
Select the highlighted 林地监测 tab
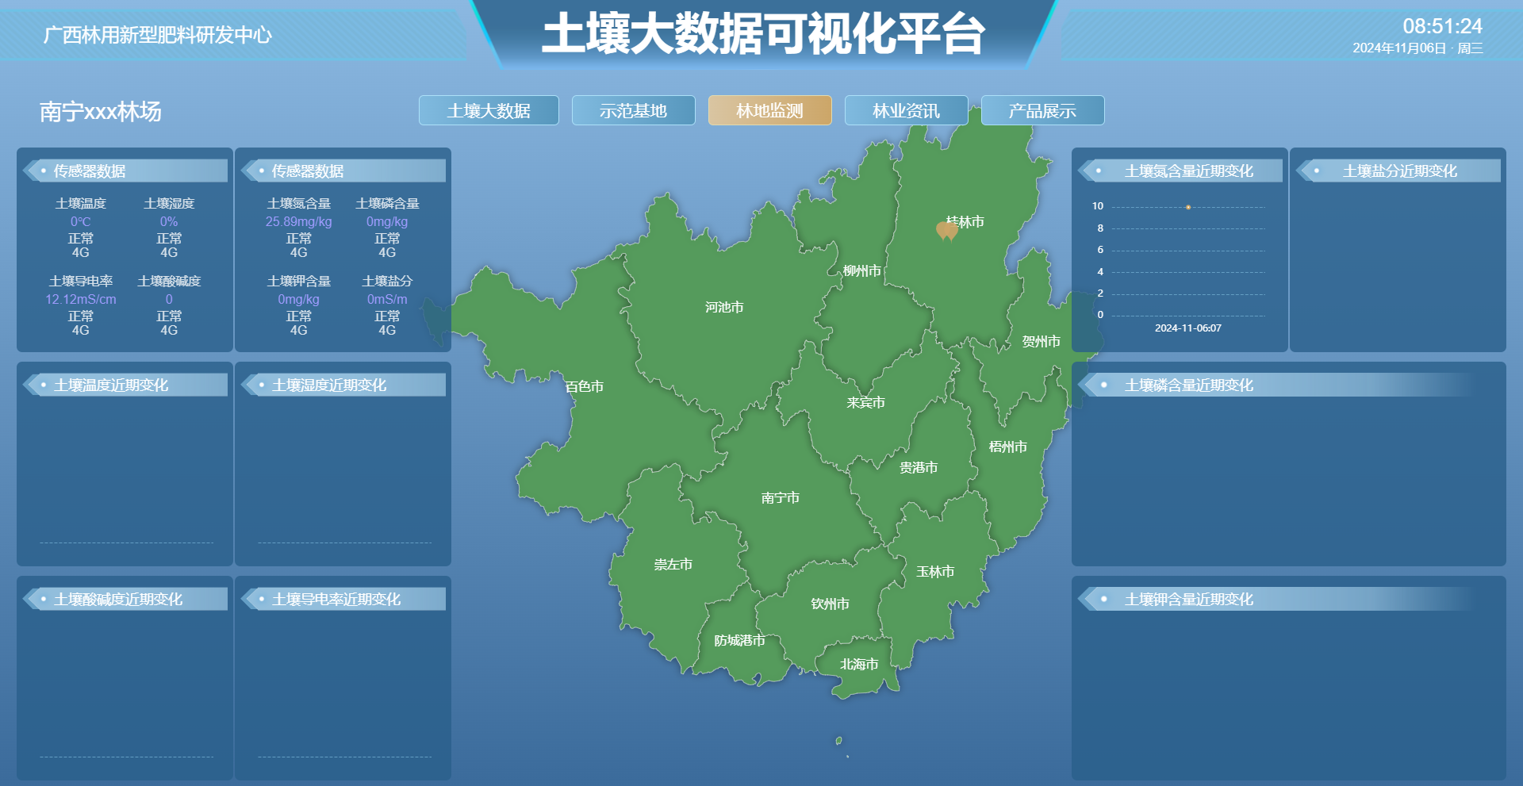pyautogui.click(x=769, y=111)
